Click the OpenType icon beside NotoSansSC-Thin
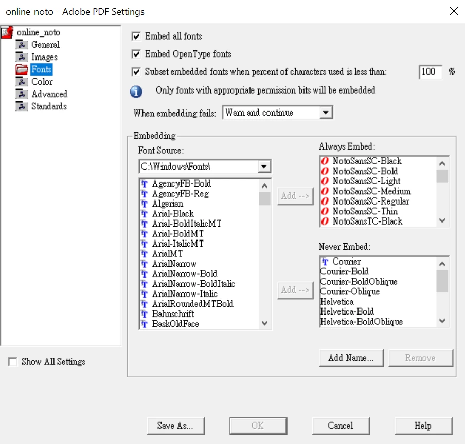 (x=325, y=212)
